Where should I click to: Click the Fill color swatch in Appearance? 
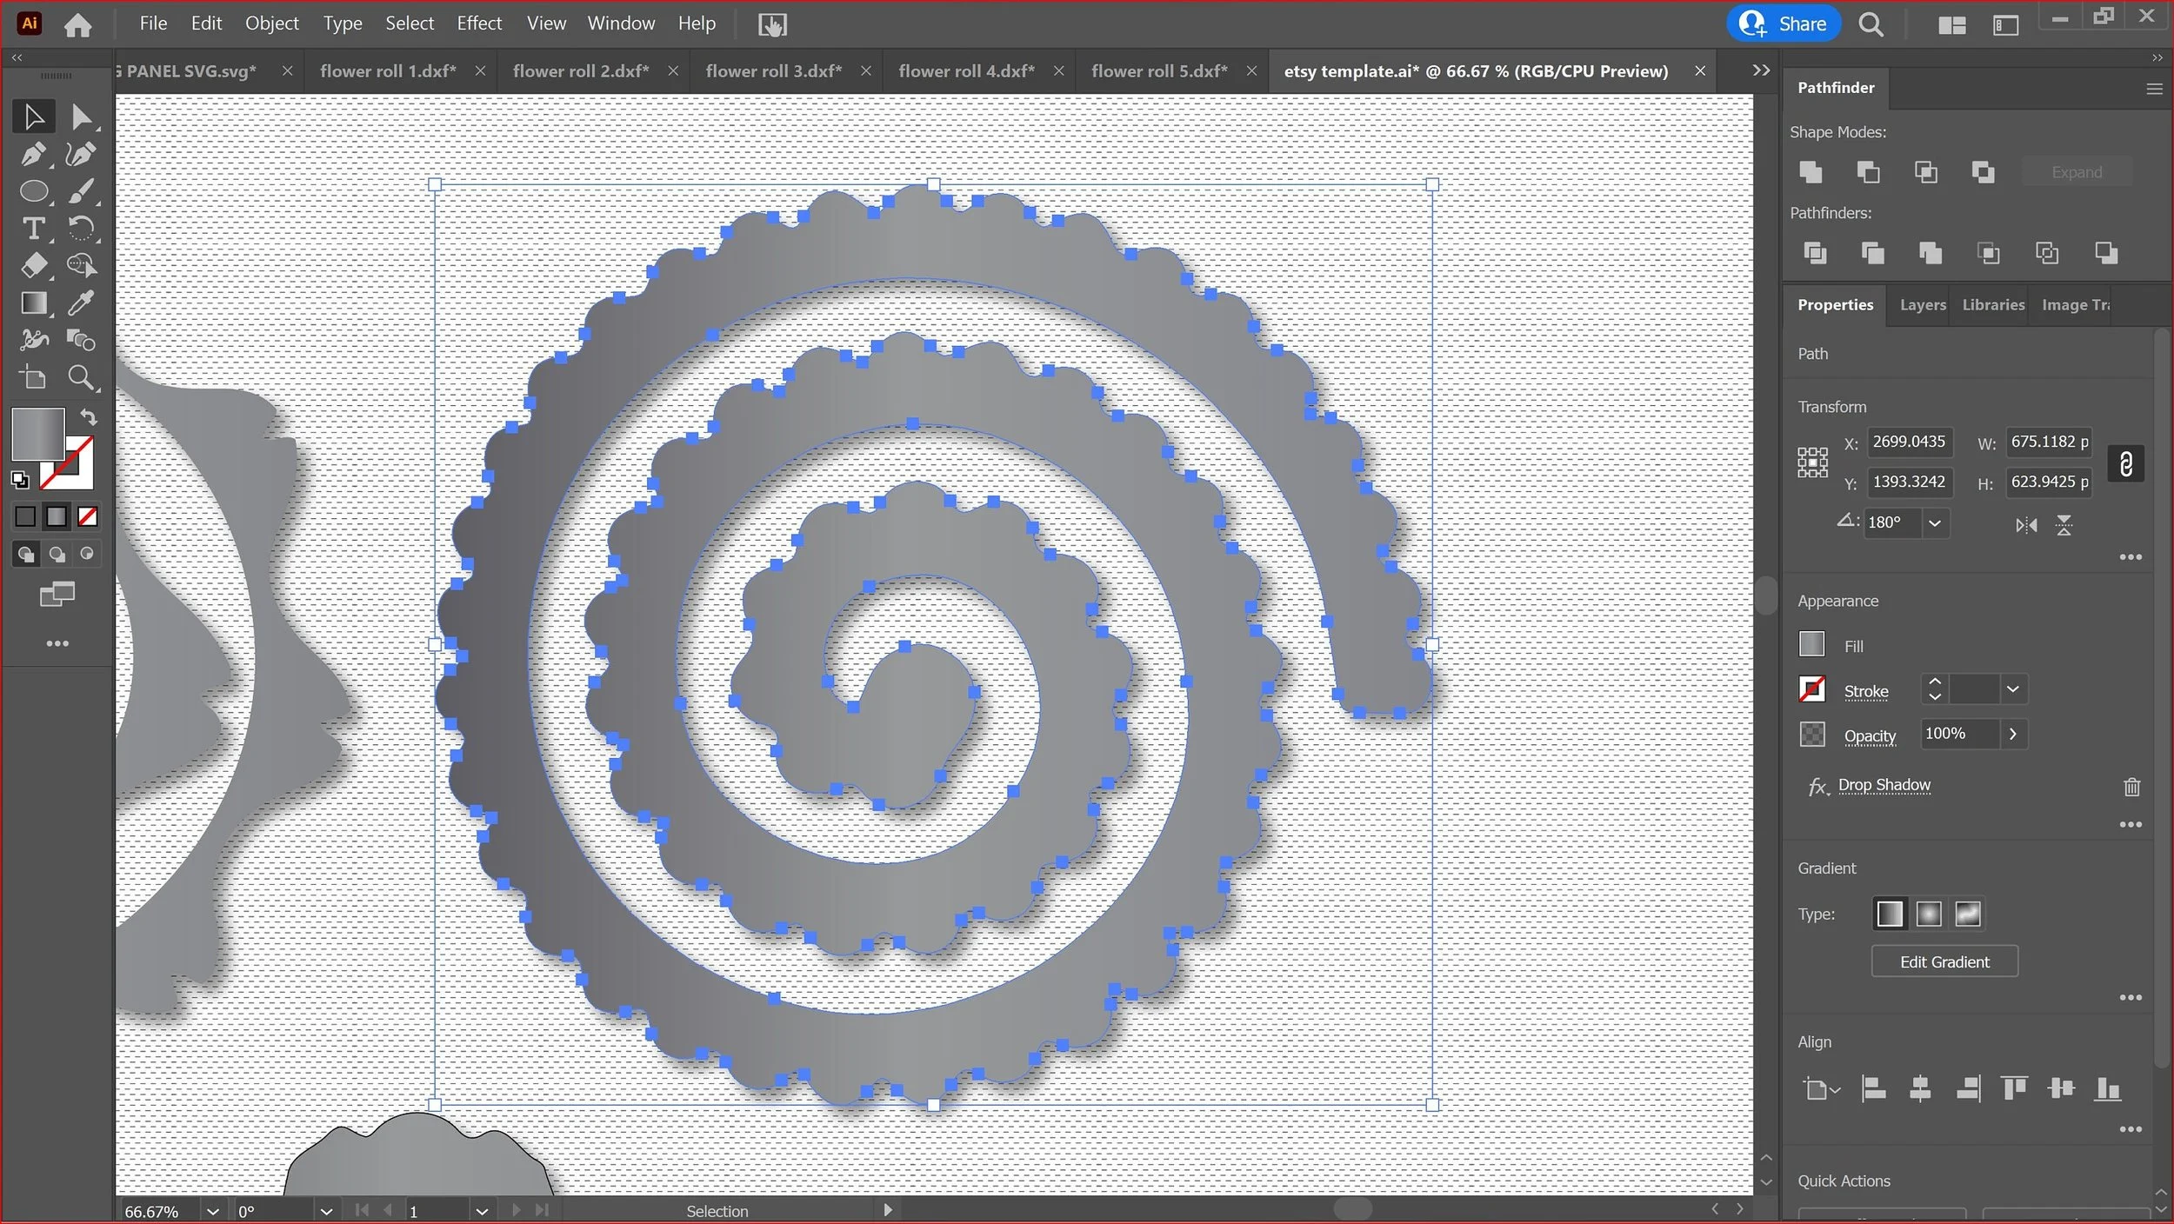[x=1811, y=644]
